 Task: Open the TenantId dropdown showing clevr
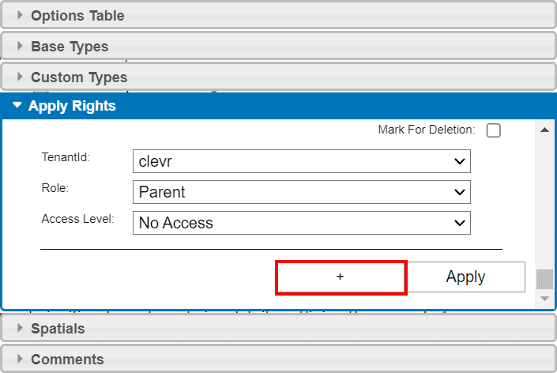pyautogui.click(x=302, y=161)
